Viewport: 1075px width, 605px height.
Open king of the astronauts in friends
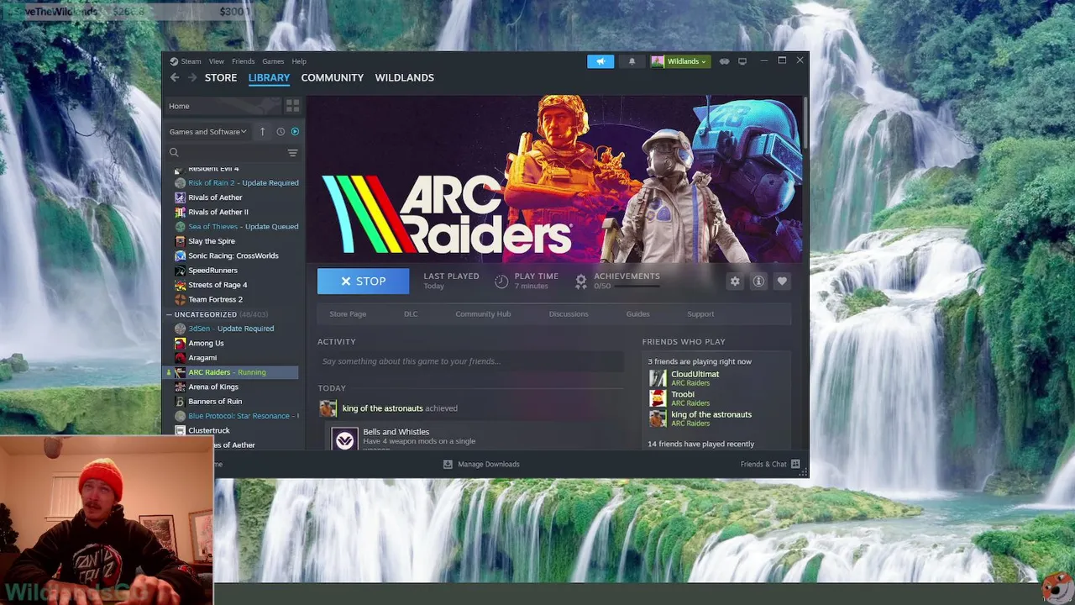[x=711, y=414]
